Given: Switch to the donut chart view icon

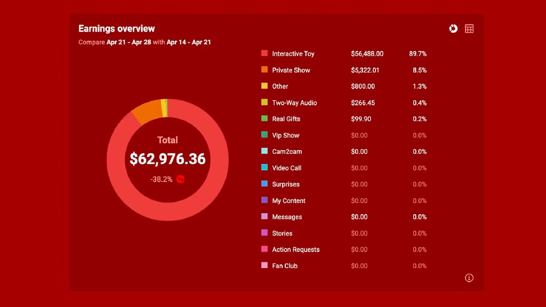Looking at the screenshot, I should (x=453, y=29).
